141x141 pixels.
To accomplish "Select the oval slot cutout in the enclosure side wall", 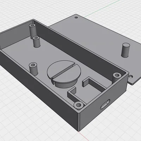I will point(105,104).
